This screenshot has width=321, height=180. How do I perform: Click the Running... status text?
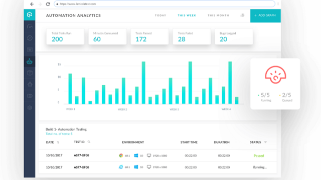[260, 167]
